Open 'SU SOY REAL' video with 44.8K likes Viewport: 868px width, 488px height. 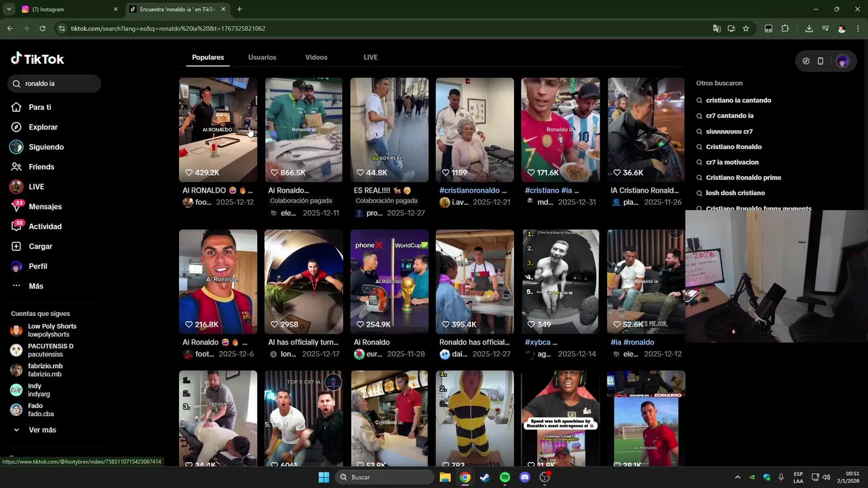click(389, 129)
